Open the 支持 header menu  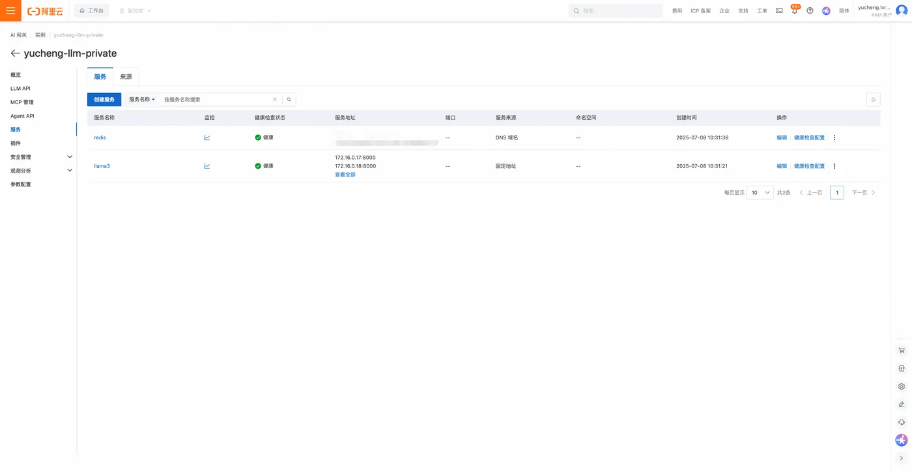pyautogui.click(x=743, y=11)
